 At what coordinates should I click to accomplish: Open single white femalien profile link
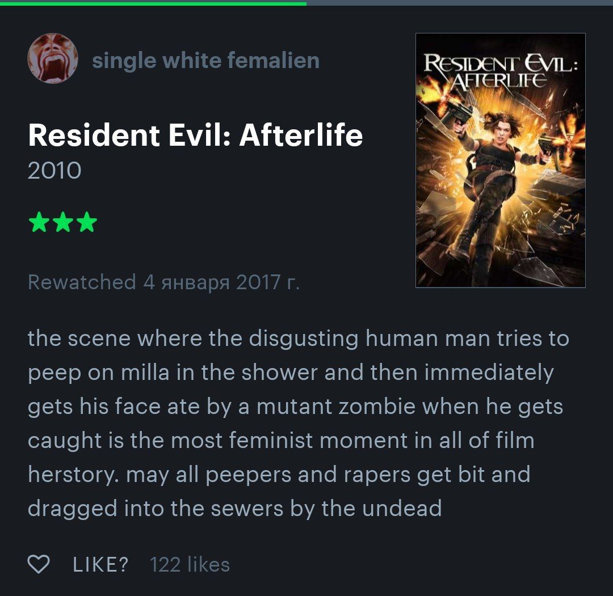(205, 61)
